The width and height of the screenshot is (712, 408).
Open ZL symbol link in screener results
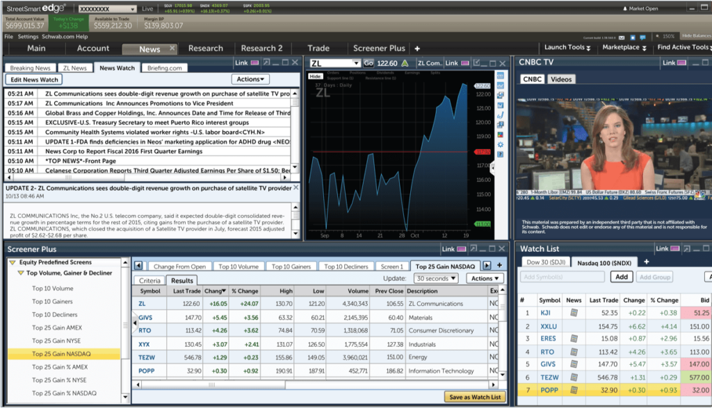tap(142, 304)
